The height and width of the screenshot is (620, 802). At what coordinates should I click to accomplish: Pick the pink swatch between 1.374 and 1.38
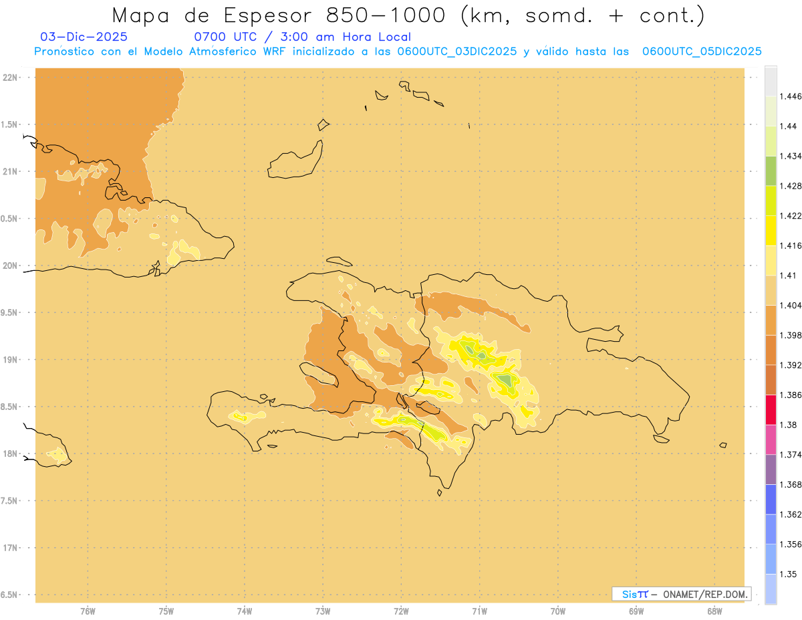[771, 439]
